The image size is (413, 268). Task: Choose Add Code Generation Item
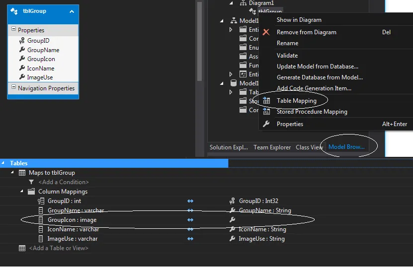click(314, 88)
